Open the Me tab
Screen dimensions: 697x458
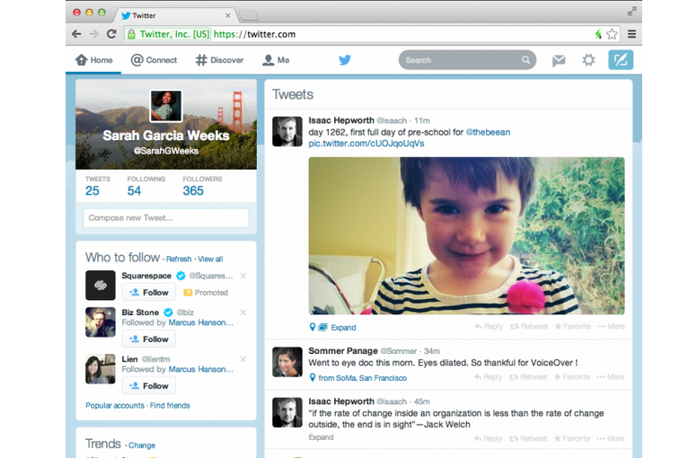point(276,60)
